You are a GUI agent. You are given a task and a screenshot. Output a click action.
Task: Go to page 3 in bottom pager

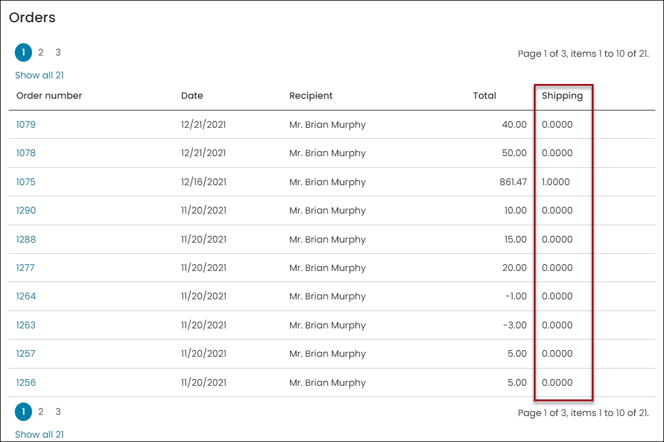click(58, 412)
